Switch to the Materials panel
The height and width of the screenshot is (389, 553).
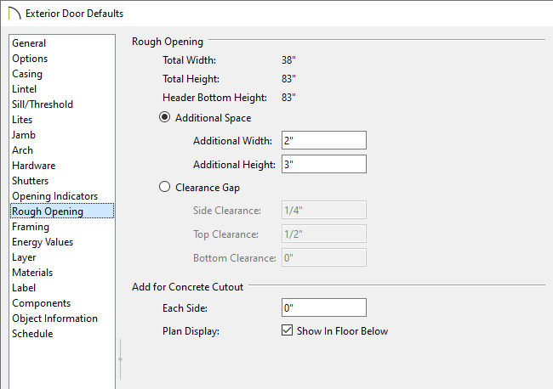click(32, 273)
